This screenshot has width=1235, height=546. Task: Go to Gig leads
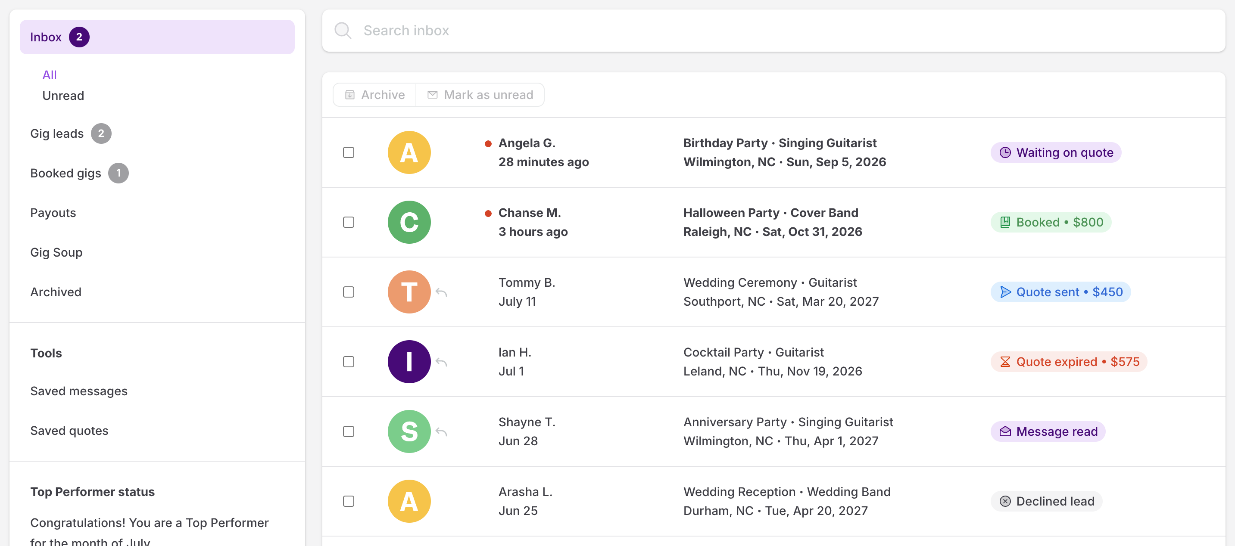[57, 133]
